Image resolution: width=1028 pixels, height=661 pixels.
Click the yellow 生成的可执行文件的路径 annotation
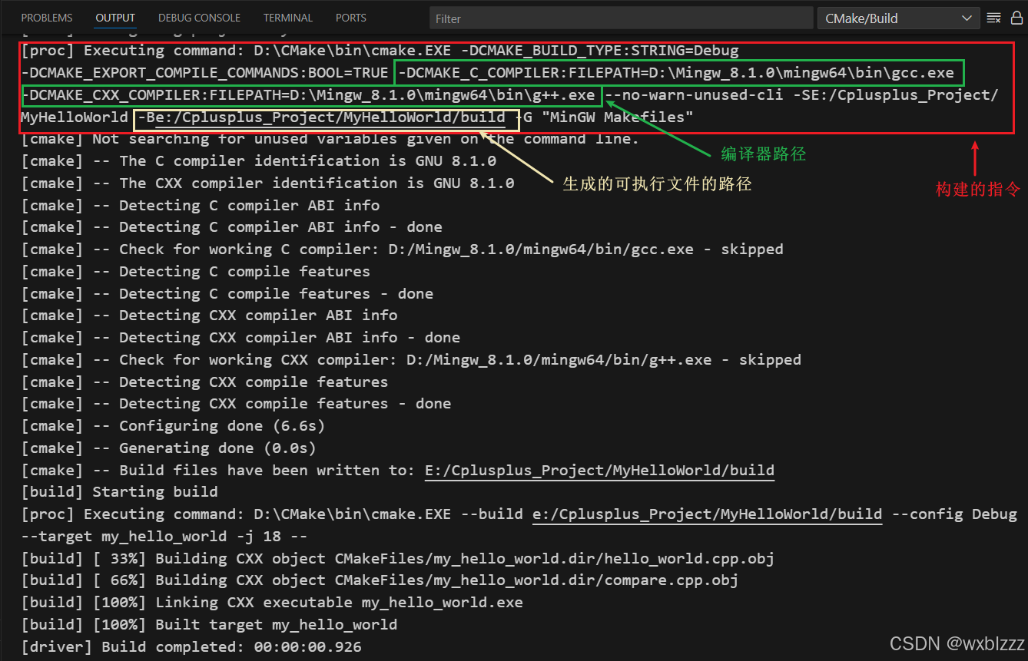click(x=655, y=183)
